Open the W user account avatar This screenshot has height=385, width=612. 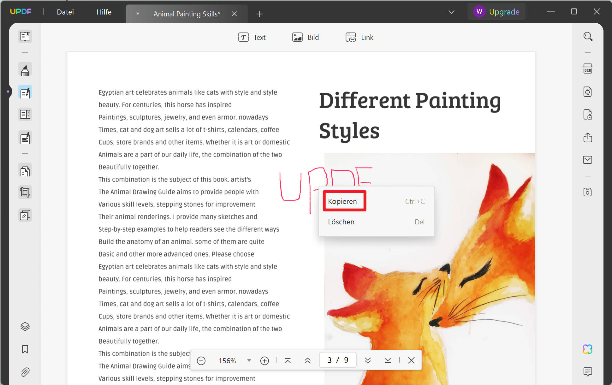(x=479, y=12)
